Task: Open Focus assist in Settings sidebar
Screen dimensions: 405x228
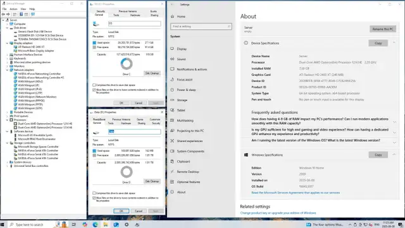Action: pos(184,80)
